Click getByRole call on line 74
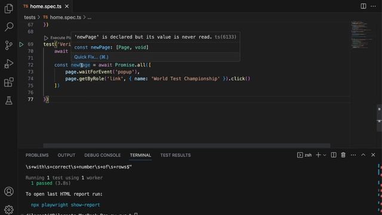The image size is (382, 215). click(x=91, y=78)
